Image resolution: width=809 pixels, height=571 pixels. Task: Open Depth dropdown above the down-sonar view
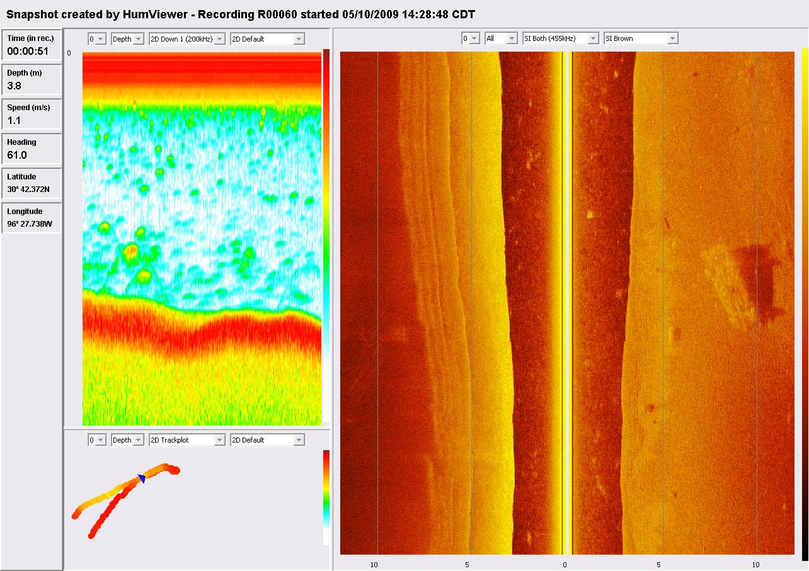pos(128,39)
